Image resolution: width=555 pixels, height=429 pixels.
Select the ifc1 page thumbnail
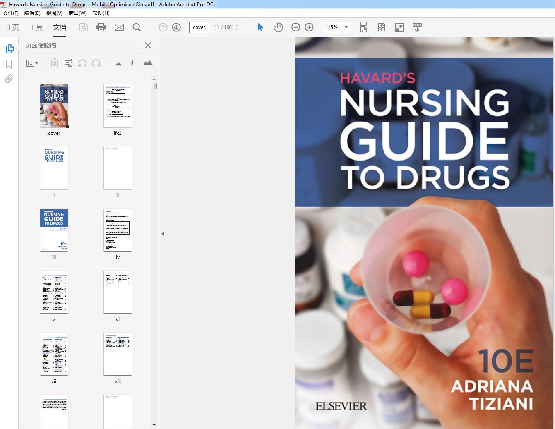tap(118, 106)
